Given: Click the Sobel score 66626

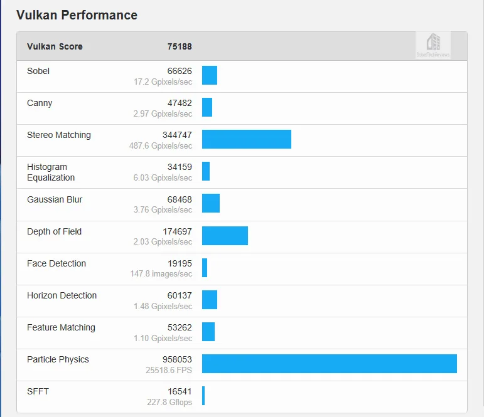Looking at the screenshot, I should (180, 71).
